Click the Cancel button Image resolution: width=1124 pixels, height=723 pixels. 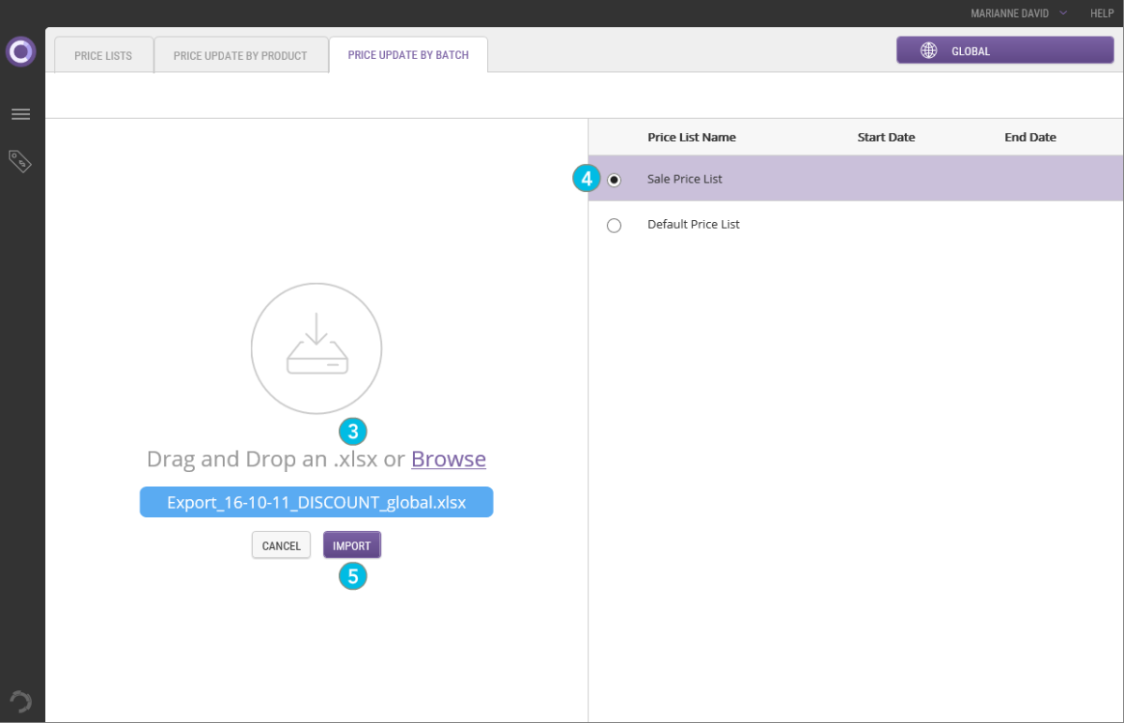(281, 546)
